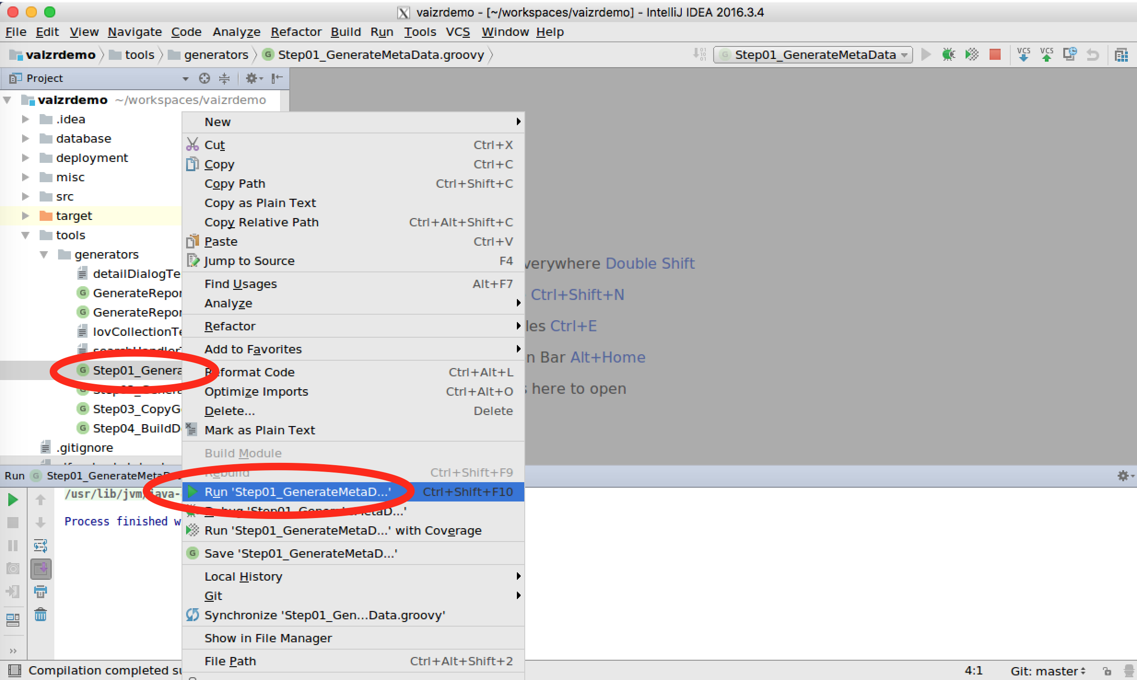Collapse the vaizrdemo root project node

click(7, 100)
